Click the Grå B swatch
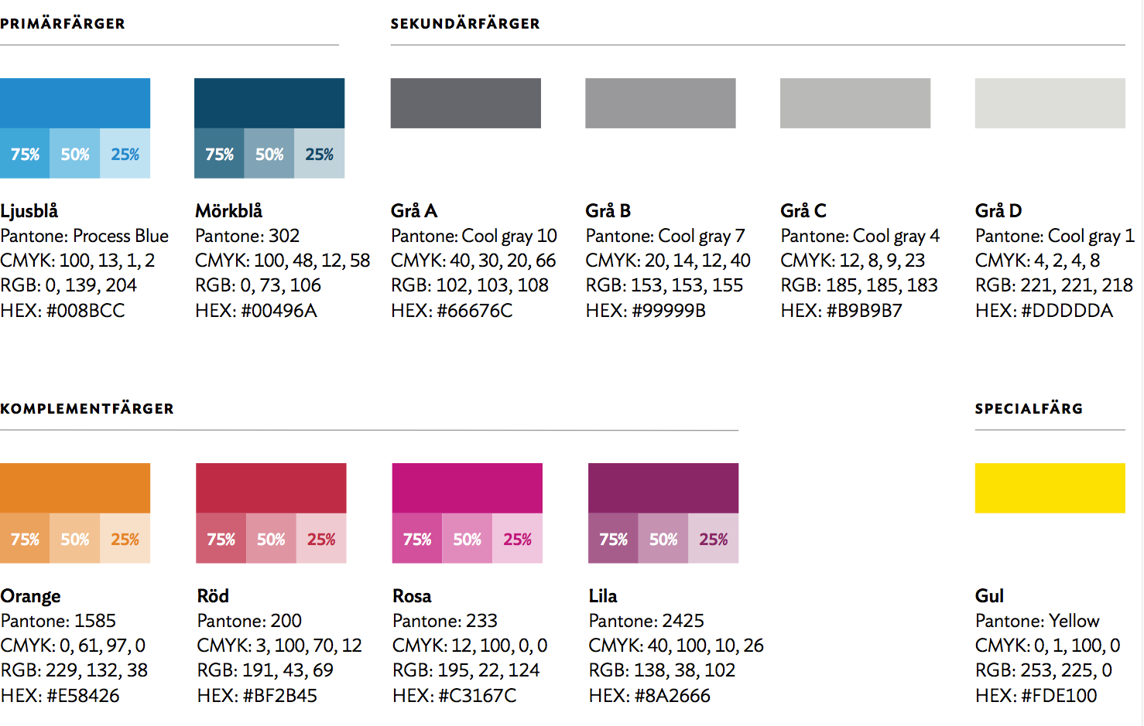The height and width of the screenshot is (726, 1144). pyautogui.click(x=660, y=103)
